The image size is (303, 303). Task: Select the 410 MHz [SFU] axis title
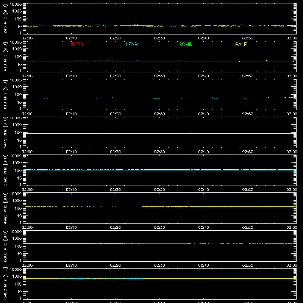pos(5,56)
